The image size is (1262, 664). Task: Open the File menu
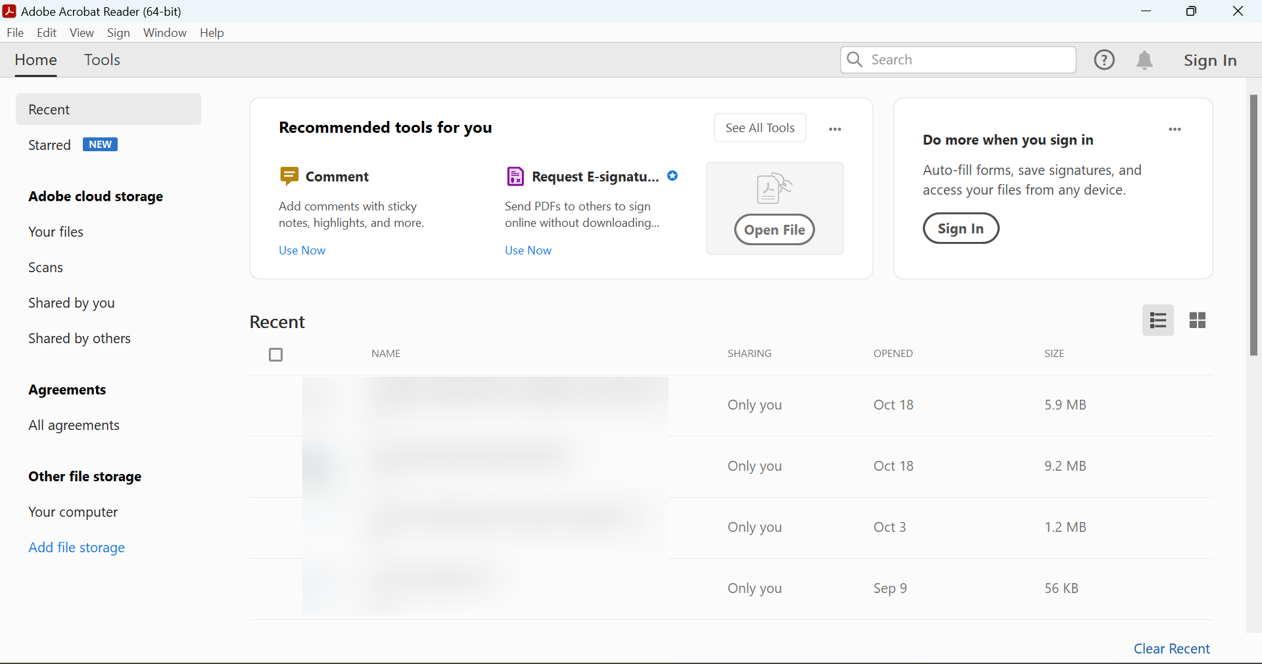pos(14,32)
